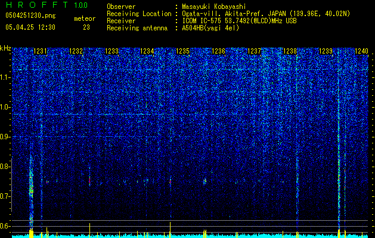Image resolution: width=375 pixels, height=238 pixels.
Task: Click observer name Masayuki Kobayashi
Action: tap(214, 7)
